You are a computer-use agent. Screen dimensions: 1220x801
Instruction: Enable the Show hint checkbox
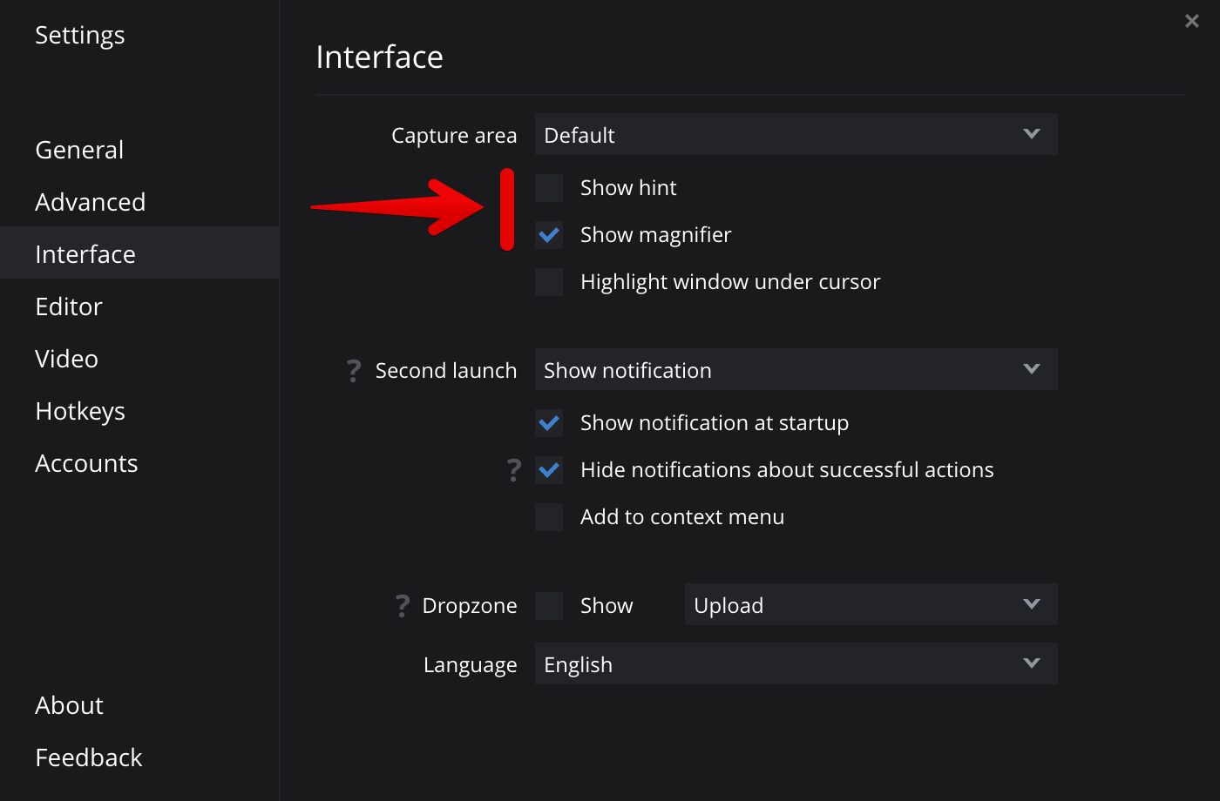[549, 188]
